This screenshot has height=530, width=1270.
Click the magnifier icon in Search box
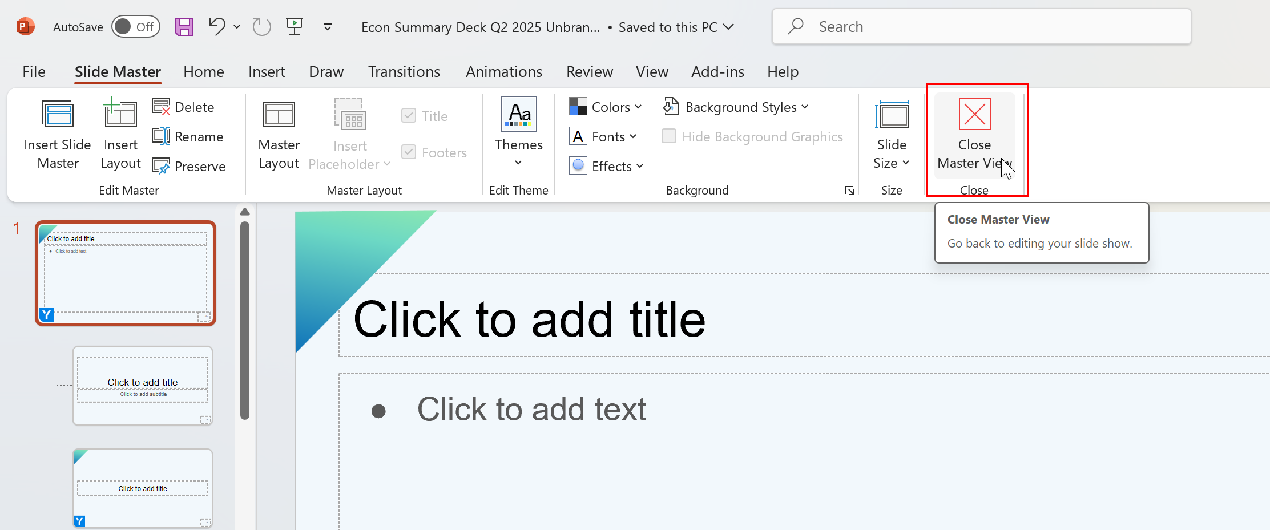click(x=796, y=26)
